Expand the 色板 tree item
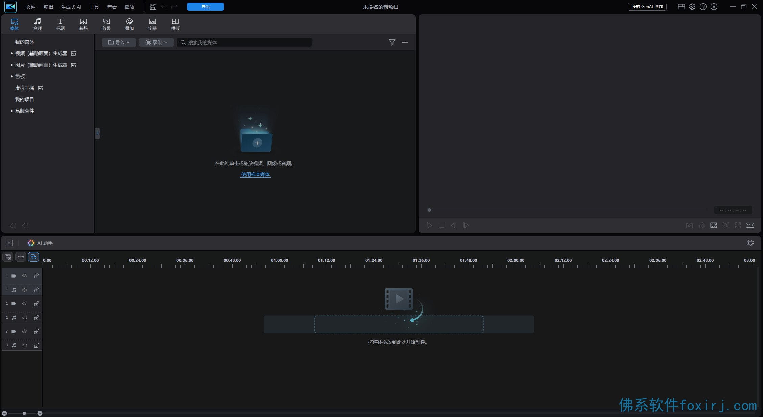The image size is (763, 417). (x=12, y=76)
